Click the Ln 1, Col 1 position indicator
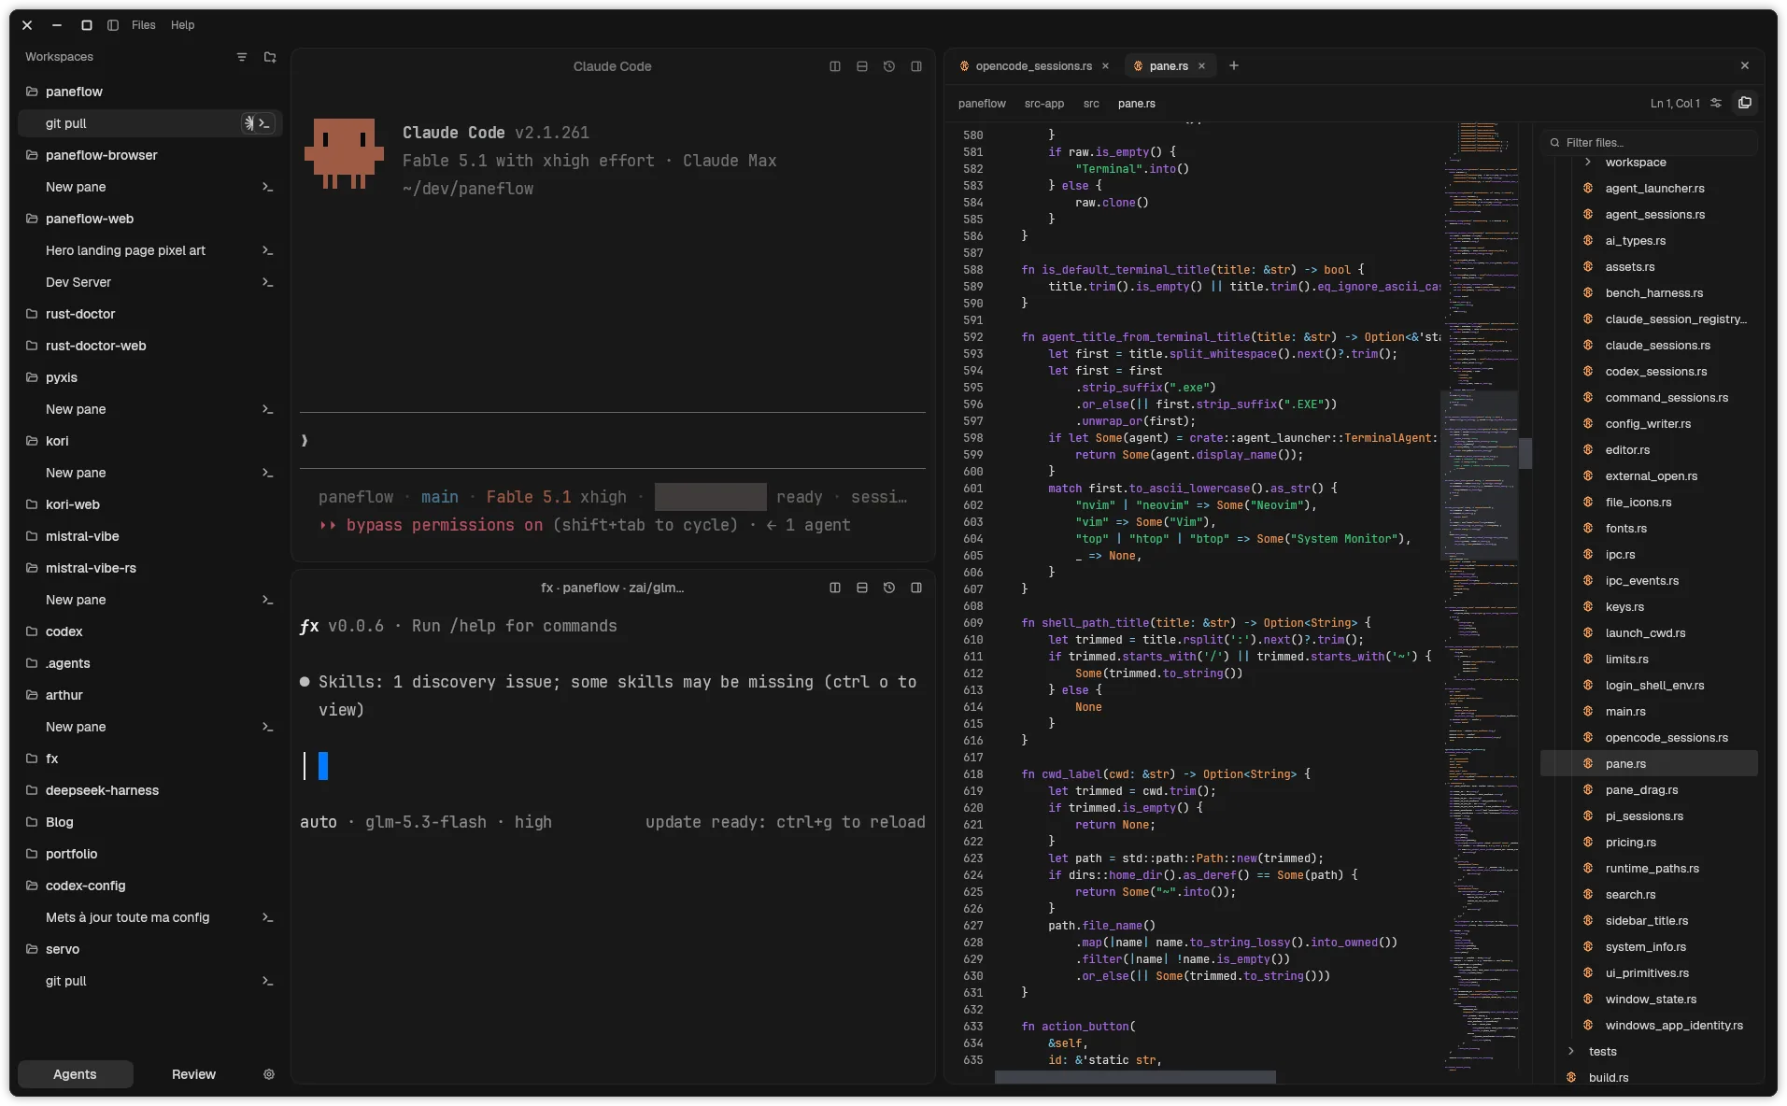Viewport: 1787px width, 1106px height. point(1675,104)
